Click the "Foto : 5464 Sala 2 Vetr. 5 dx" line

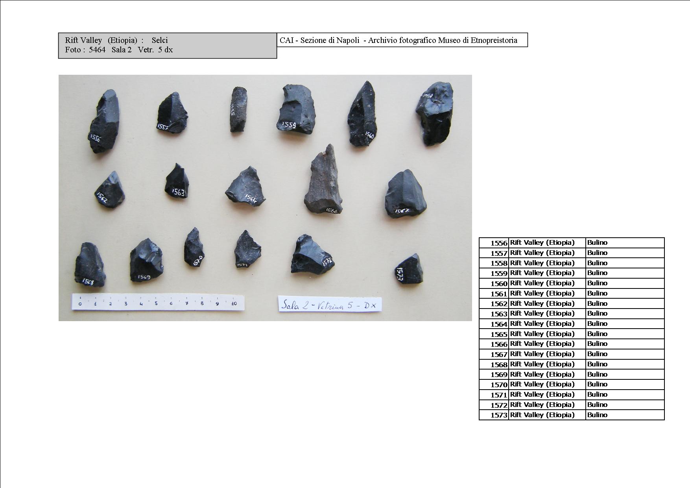pyautogui.click(x=119, y=50)
